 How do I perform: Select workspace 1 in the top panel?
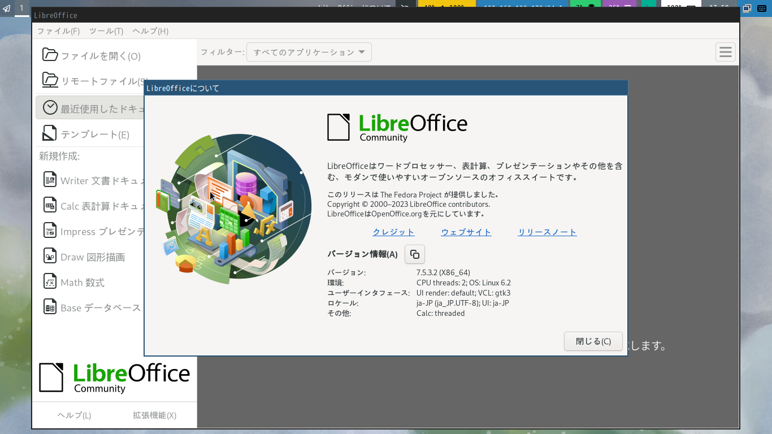(21, 8)
